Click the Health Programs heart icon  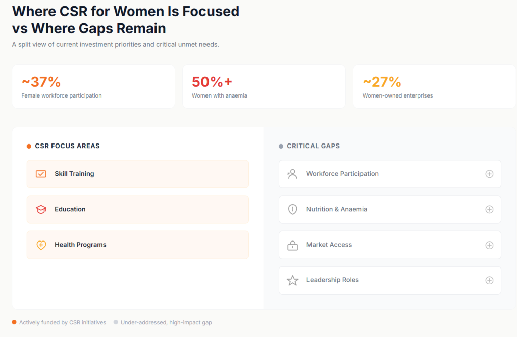coord(41,245)
